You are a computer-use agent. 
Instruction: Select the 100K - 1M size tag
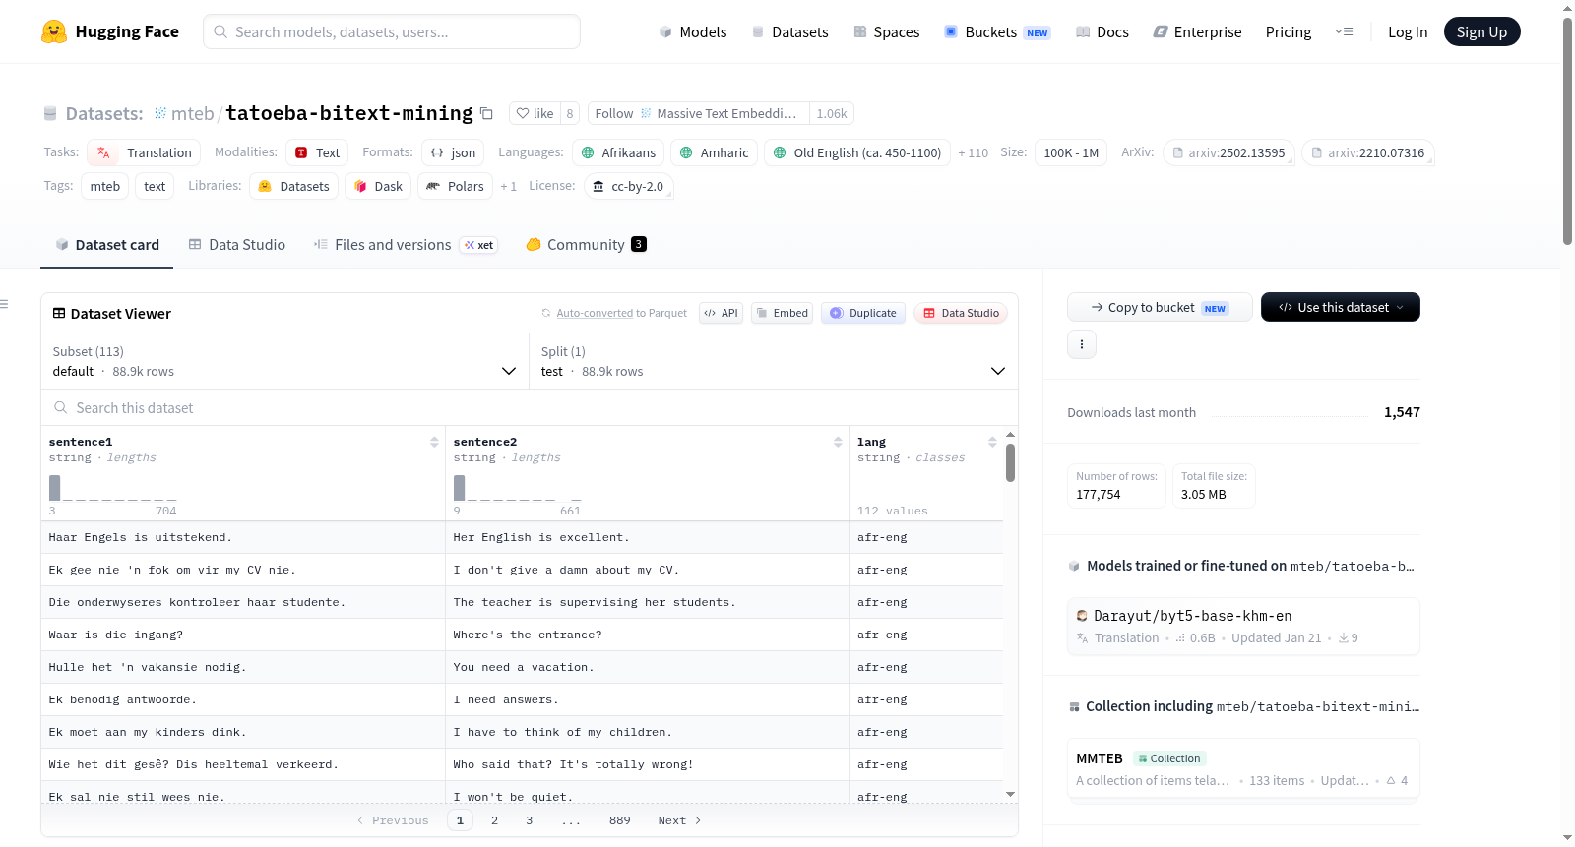[1071, 152]
